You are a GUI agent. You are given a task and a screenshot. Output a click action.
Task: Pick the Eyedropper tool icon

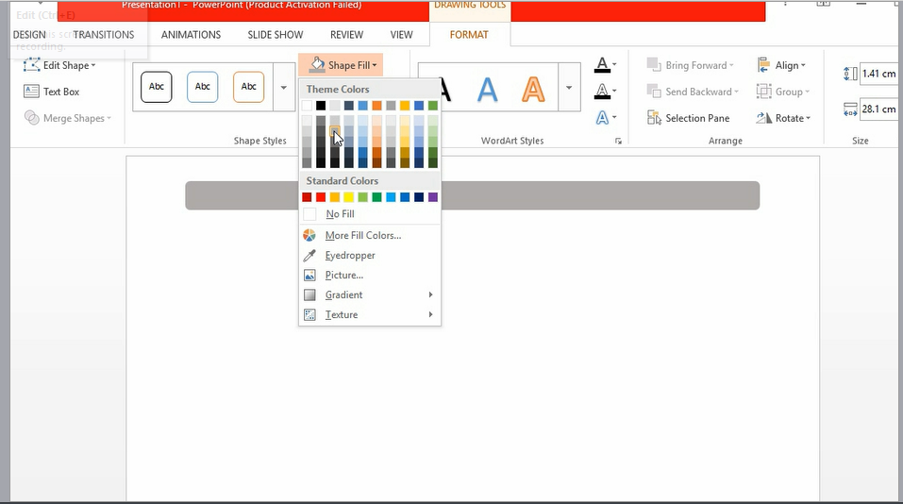pos(309,255)
